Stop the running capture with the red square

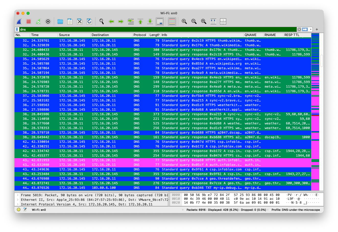tap(29, 22)
